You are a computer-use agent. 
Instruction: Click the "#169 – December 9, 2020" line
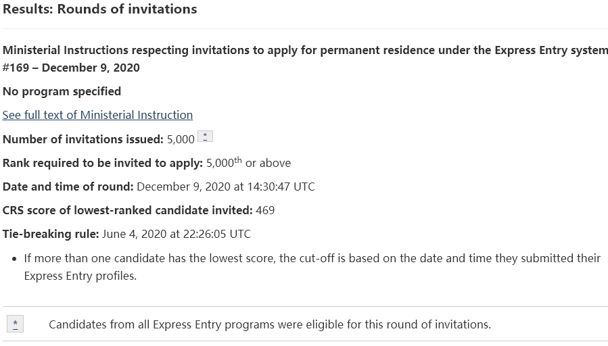(x=71, y=68)
